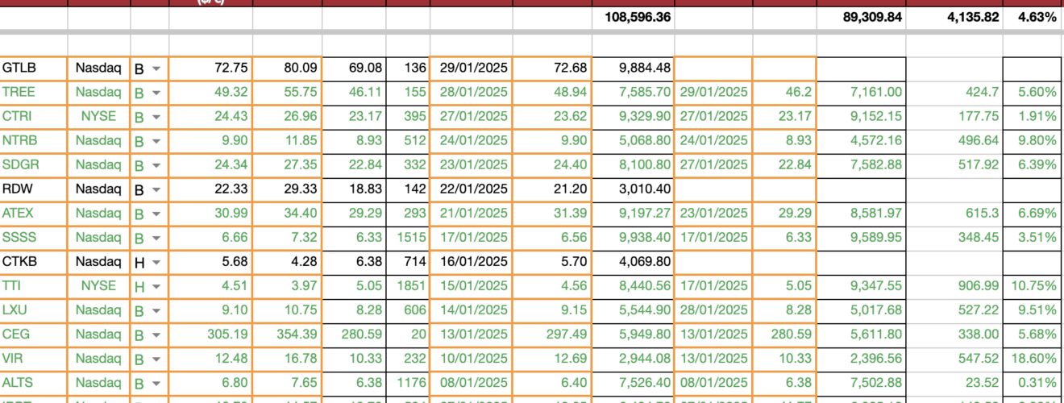Click the total profit cell 4,135.82
The height and width of the screenshot is (403, 1064).
pos(954,18)
